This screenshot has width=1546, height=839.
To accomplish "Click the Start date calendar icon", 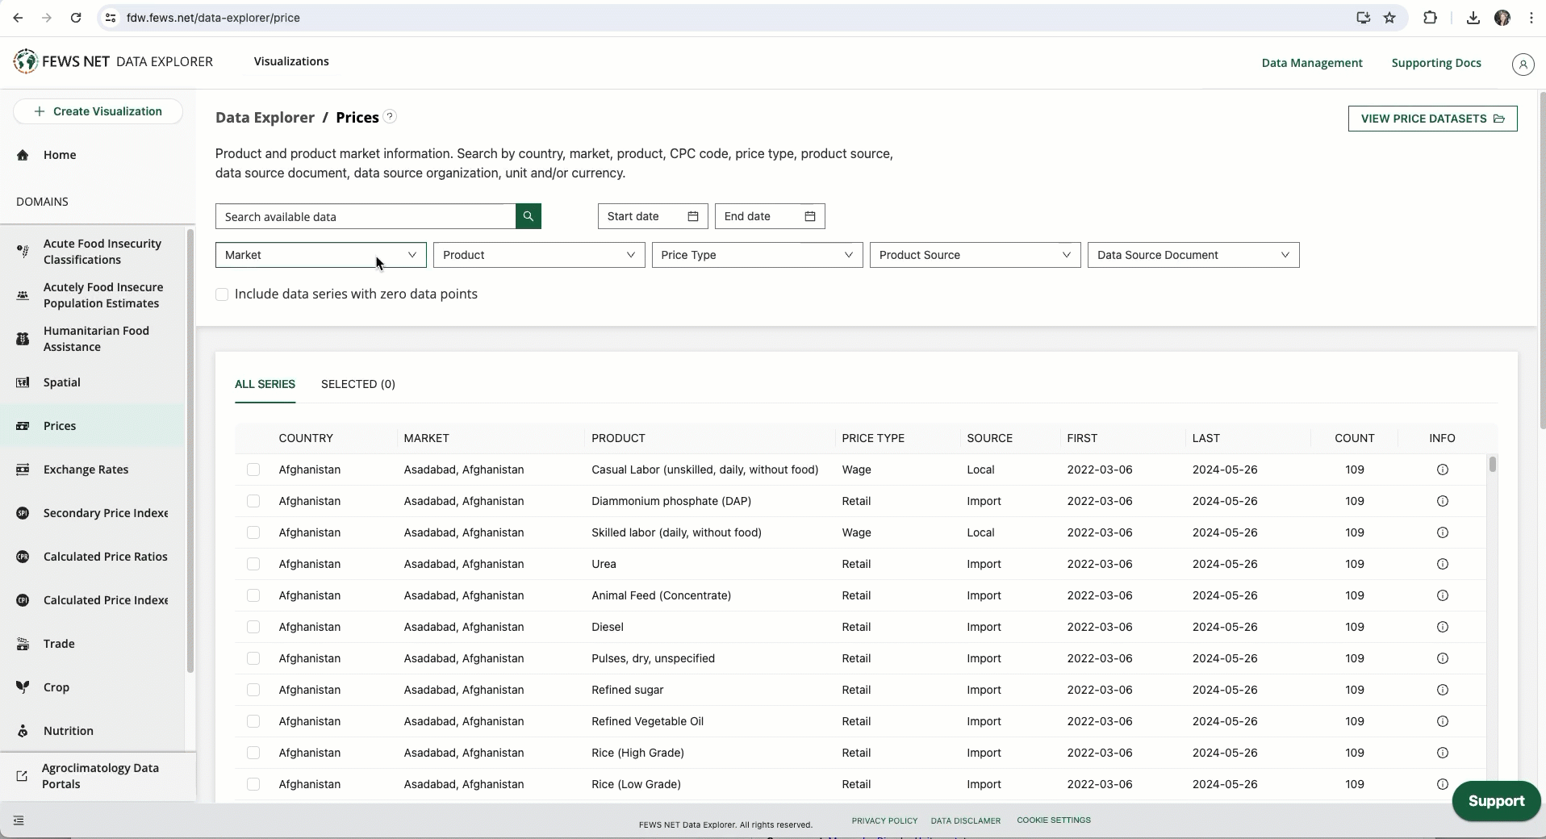I will (692, 216).
